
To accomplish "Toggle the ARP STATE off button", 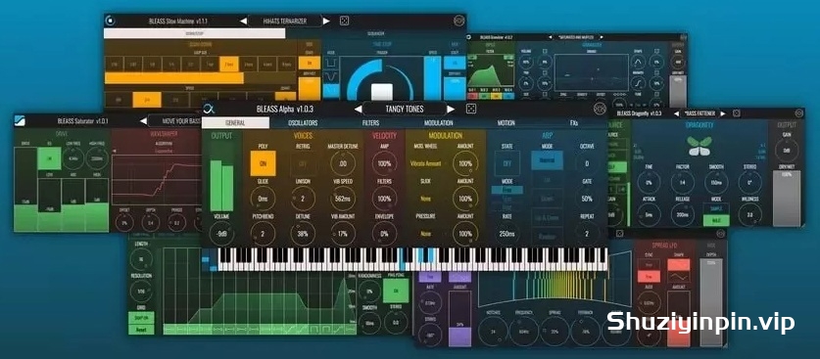I will pos(506,163).
